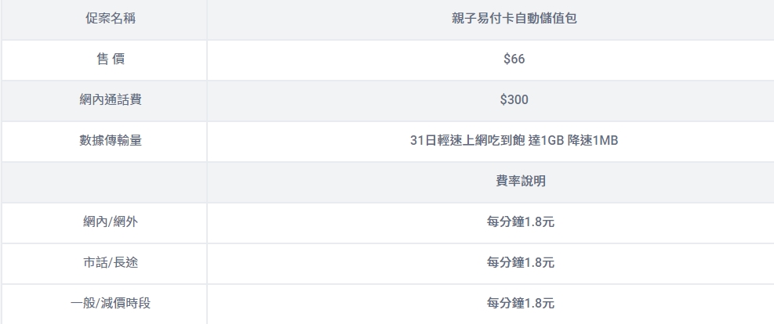Click the 促案名稱 header cell
The height and width of the screenshot is (324, 774).
coord(110,19)
